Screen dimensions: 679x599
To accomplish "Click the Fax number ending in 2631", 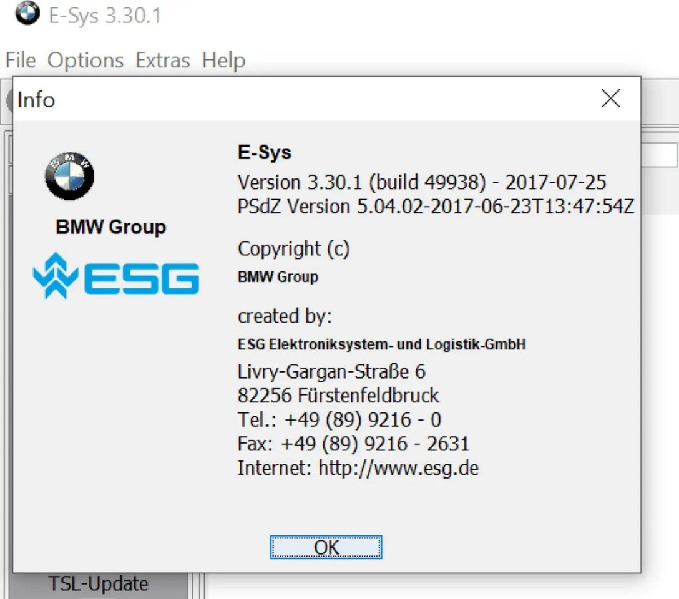I will pyautogui.click(x=353, y=444).
